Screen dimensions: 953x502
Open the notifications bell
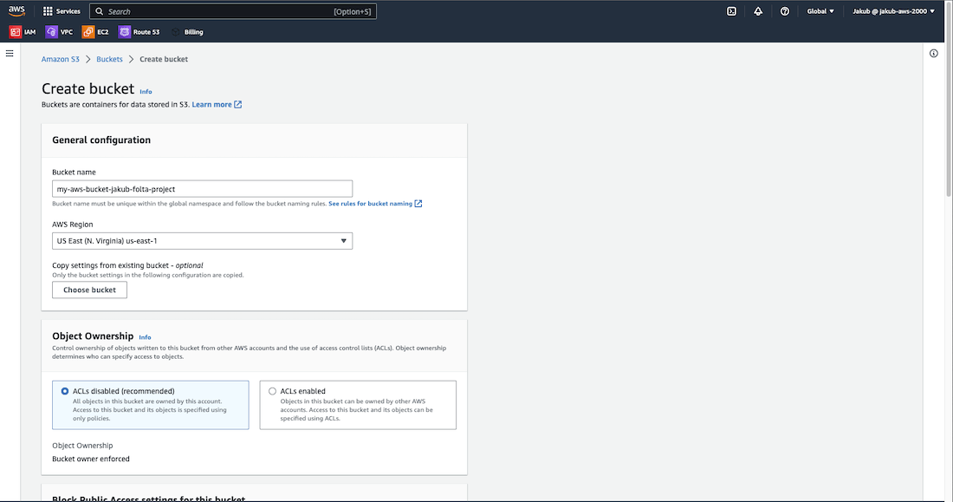tap(758, 11)
